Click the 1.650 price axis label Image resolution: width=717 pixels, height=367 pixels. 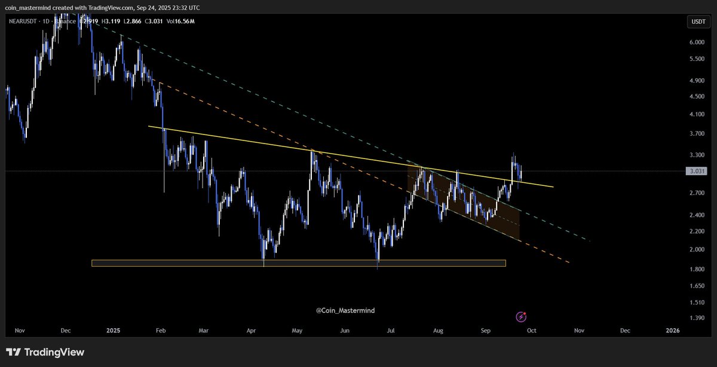pos(697,286)
